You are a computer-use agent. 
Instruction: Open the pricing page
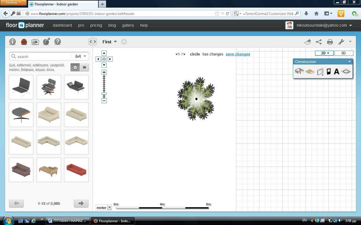click(x=96, y=25)
